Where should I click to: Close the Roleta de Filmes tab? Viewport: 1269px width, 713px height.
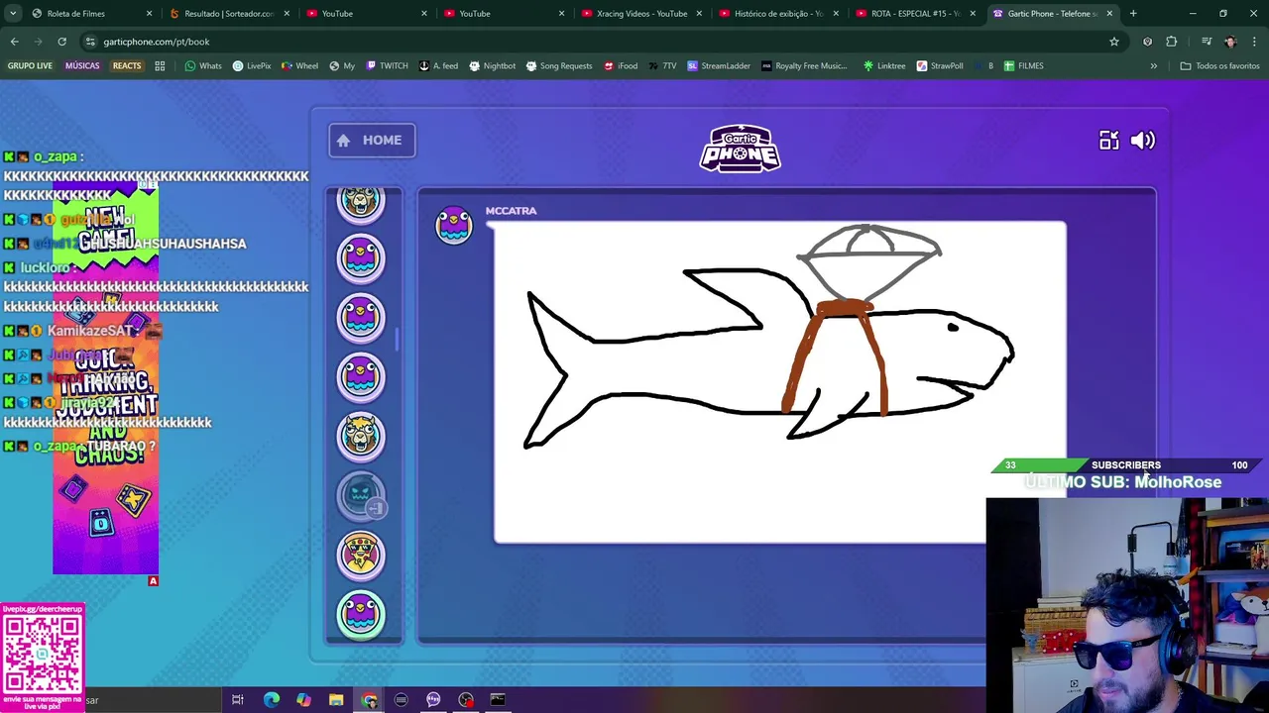[x=150, y=14]
